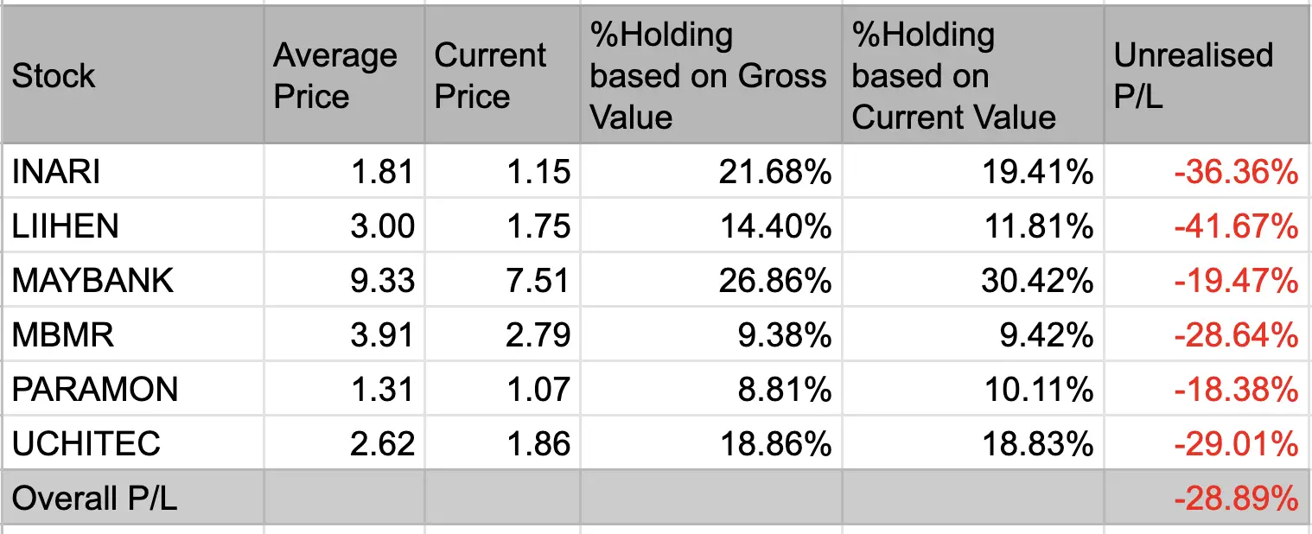
Task: Select %Holding based on Current Value header
Action: [x=973, y=75]
